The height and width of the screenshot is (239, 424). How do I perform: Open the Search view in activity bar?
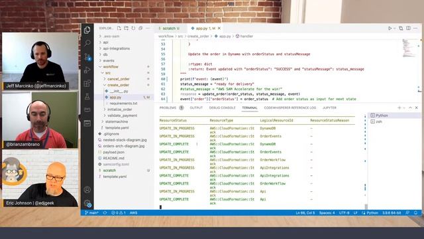pos(87,43)
